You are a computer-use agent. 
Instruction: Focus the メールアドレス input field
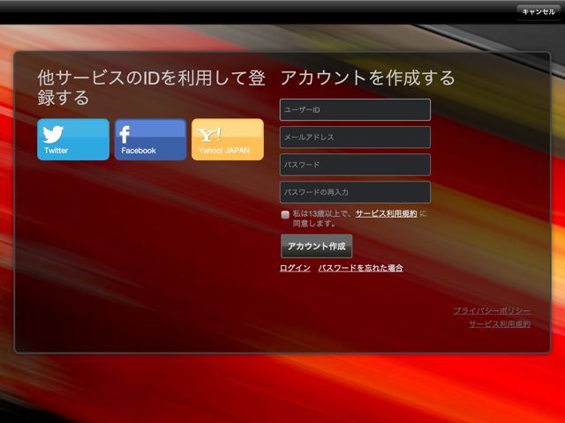tap(355, 137)
